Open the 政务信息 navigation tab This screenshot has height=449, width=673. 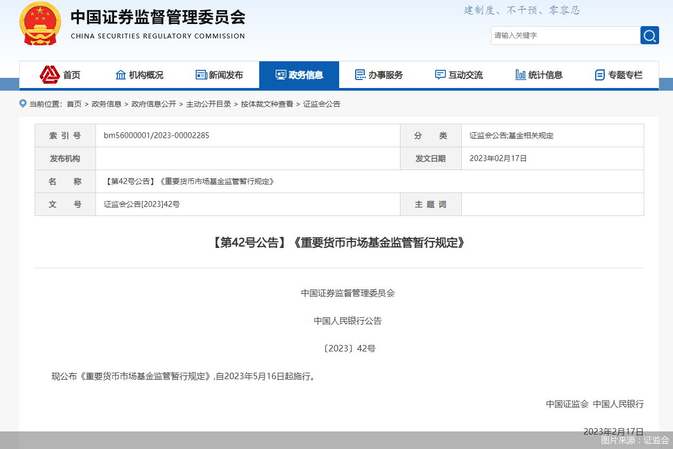click(x=299, y=75)
